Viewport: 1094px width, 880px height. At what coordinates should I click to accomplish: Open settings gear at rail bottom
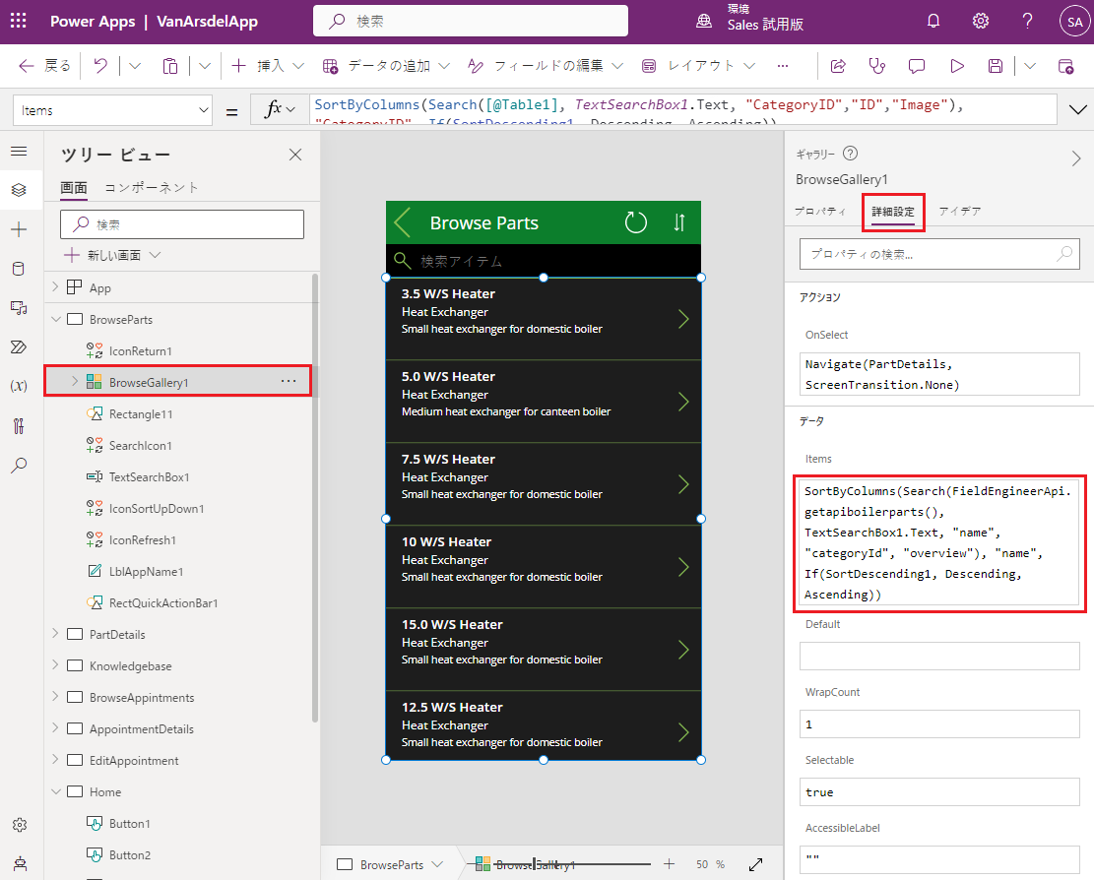pos(20,825)
